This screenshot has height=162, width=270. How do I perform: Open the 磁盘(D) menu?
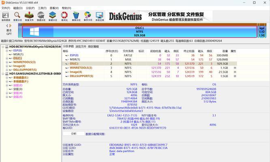pyautogui.click(x=18, y=8)
